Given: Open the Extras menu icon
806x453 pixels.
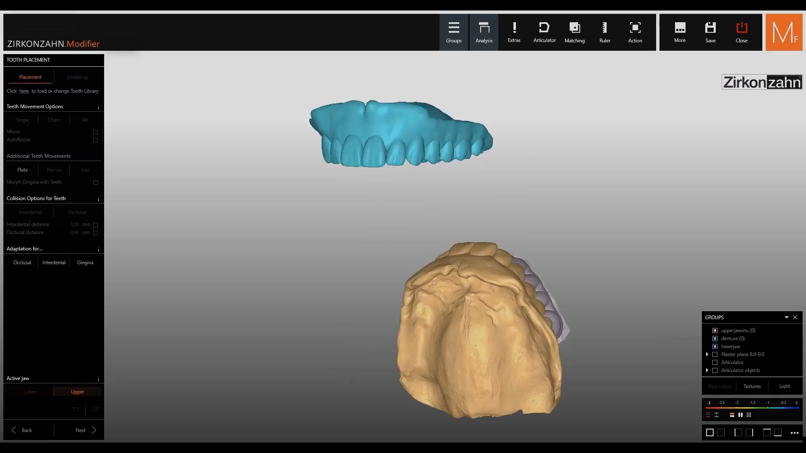Looking at the screenshot, I should click(x=514, y=32).
